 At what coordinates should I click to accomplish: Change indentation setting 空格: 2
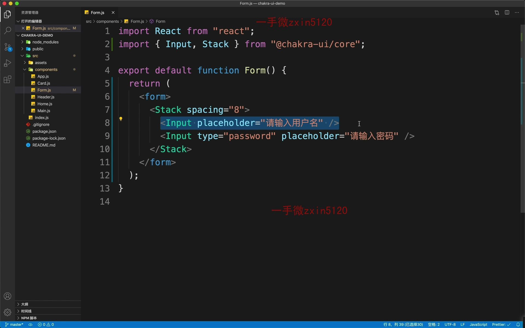pos(434,324)
